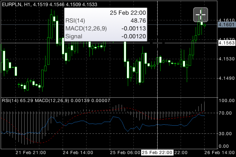Click the highlighted 25 Feb 22:00 crosshair time label
This screenshot has width=236, height=157.
click(157, 153)
